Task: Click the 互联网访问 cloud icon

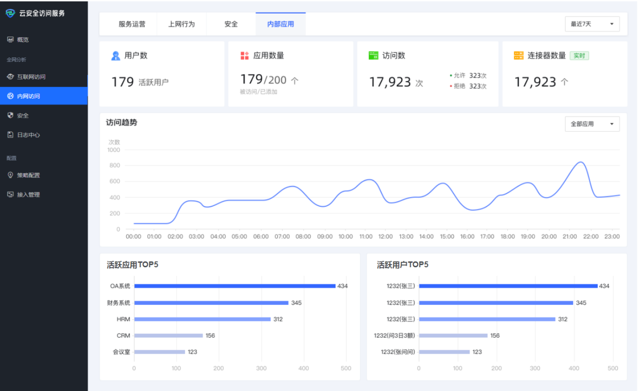Action: [x=10, y=77]
